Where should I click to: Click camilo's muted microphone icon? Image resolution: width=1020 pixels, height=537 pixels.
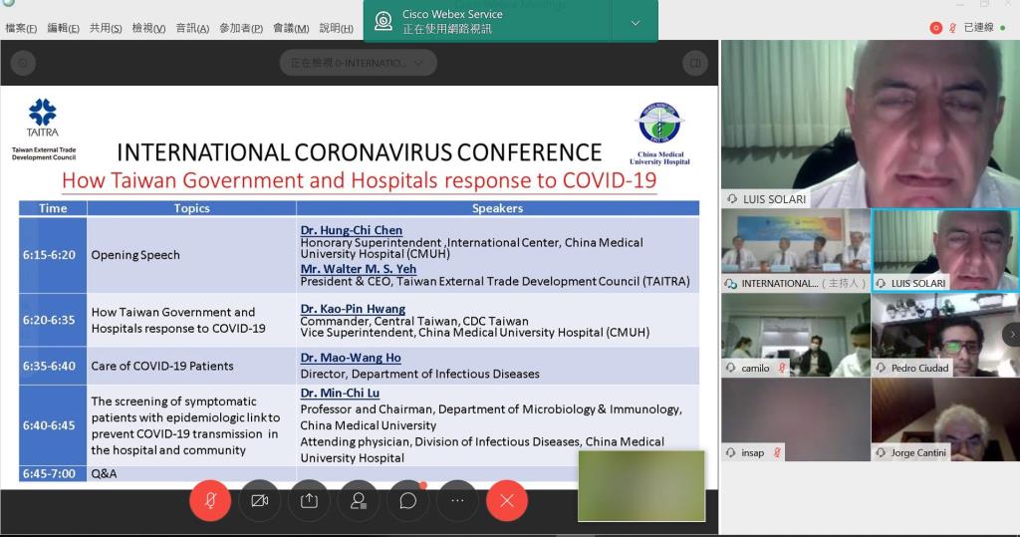pyautogui.click(x=781, y=368)
